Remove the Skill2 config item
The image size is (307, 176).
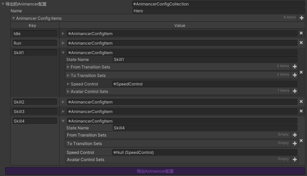301,101
